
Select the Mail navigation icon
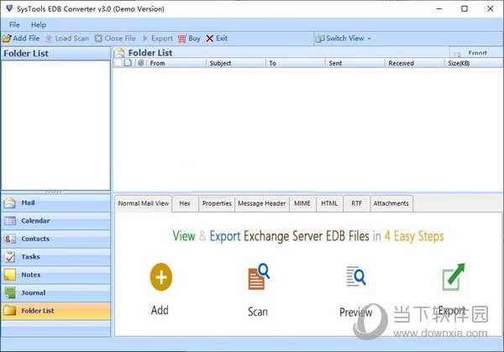(10, 202)
